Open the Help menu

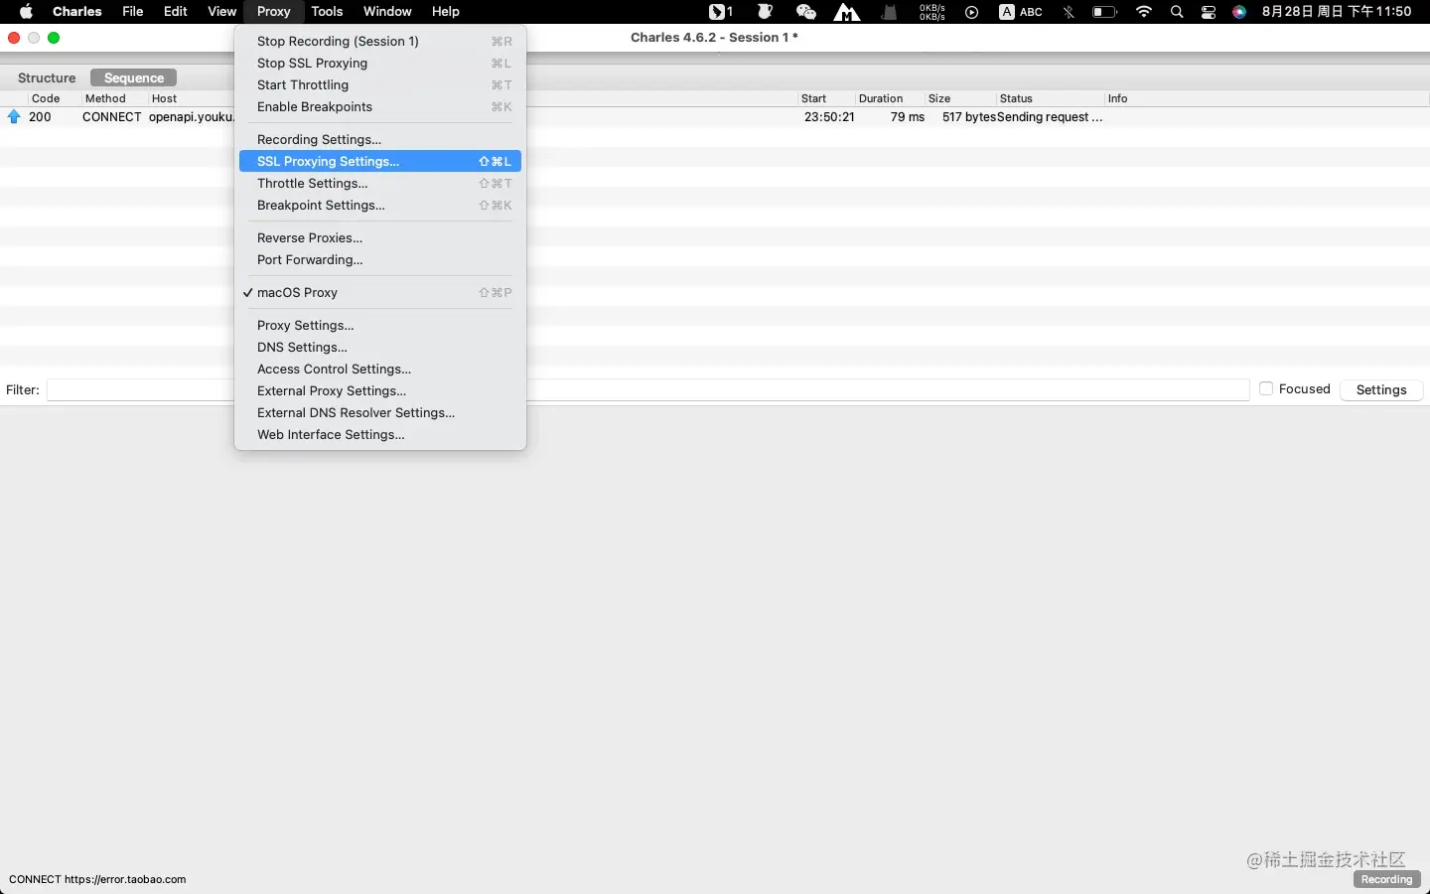[x=446, y=12]
